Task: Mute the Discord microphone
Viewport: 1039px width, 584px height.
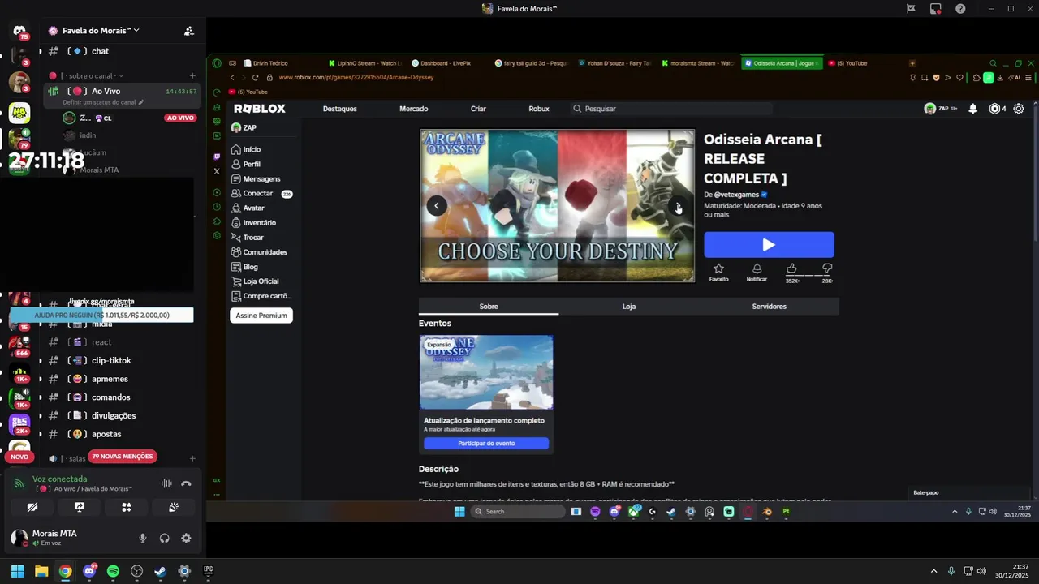Action: 143,538
